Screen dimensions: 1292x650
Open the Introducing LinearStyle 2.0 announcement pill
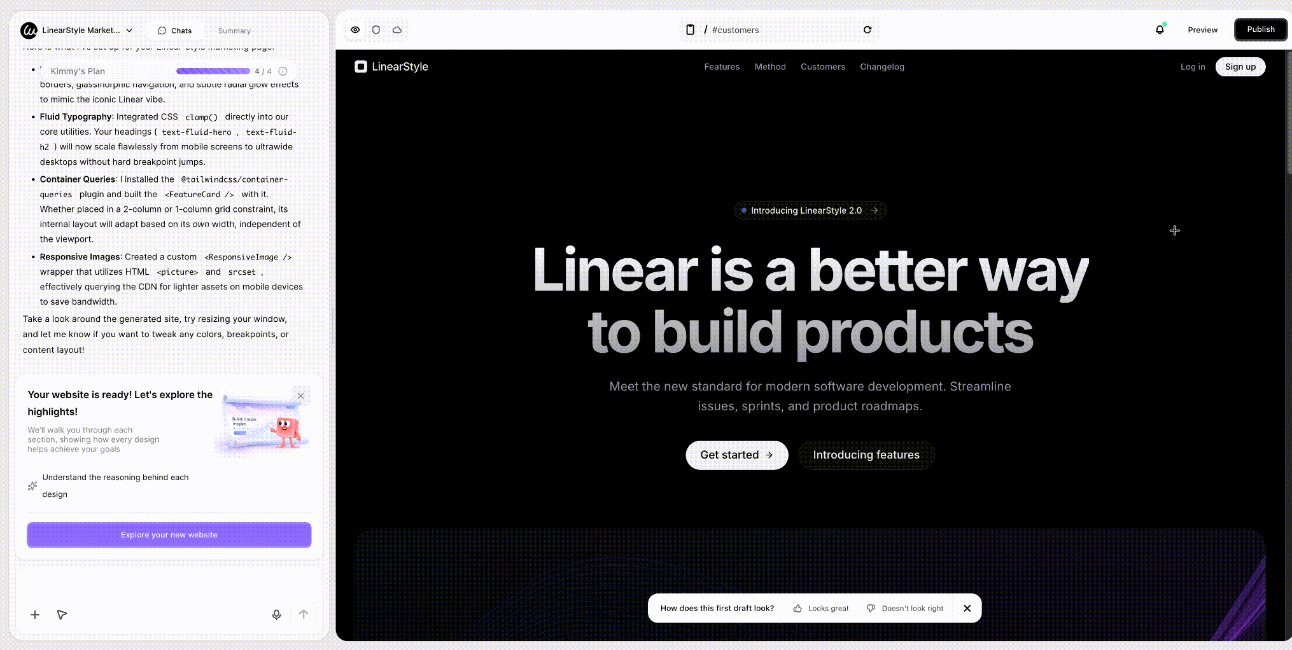pyautogui.click(x=810, y=211)
